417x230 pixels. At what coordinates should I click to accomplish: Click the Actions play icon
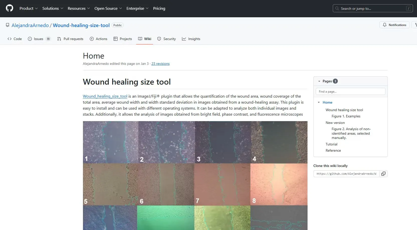[92, 39]
